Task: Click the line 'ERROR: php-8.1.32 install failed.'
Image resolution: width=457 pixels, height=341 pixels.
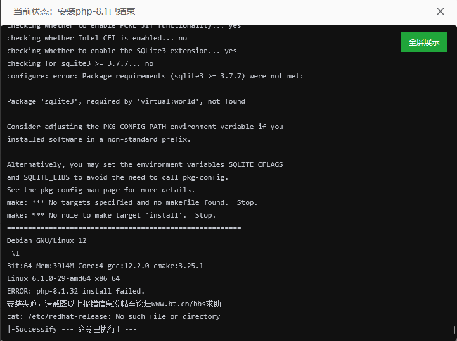Action: [x=76, y=291]
